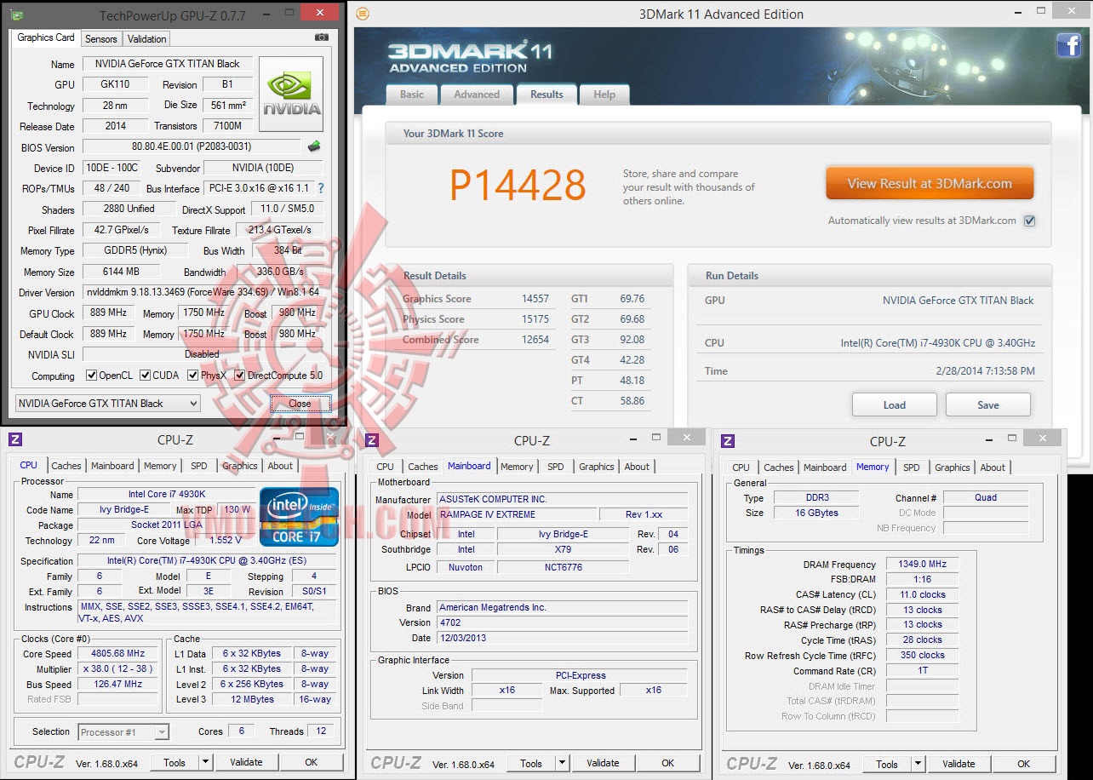Screen dimensions: 1093x780
Task: Click Validate in the CPU-Z Mainboard window
Action: tap(604, 763)
